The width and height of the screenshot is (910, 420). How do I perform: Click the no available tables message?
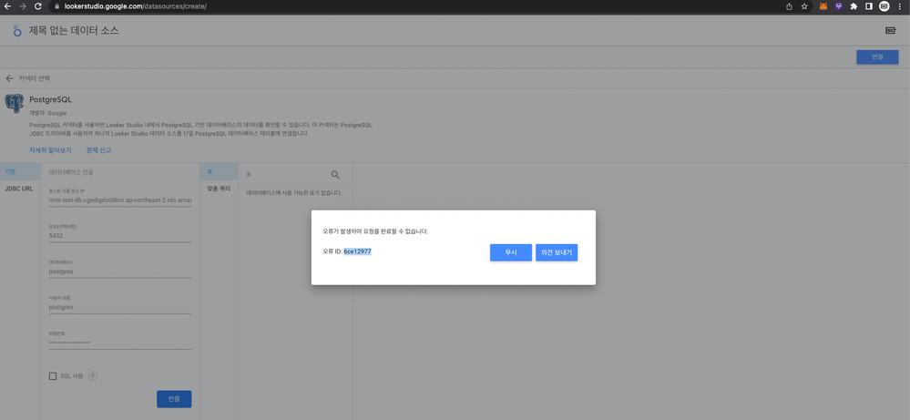293,192
